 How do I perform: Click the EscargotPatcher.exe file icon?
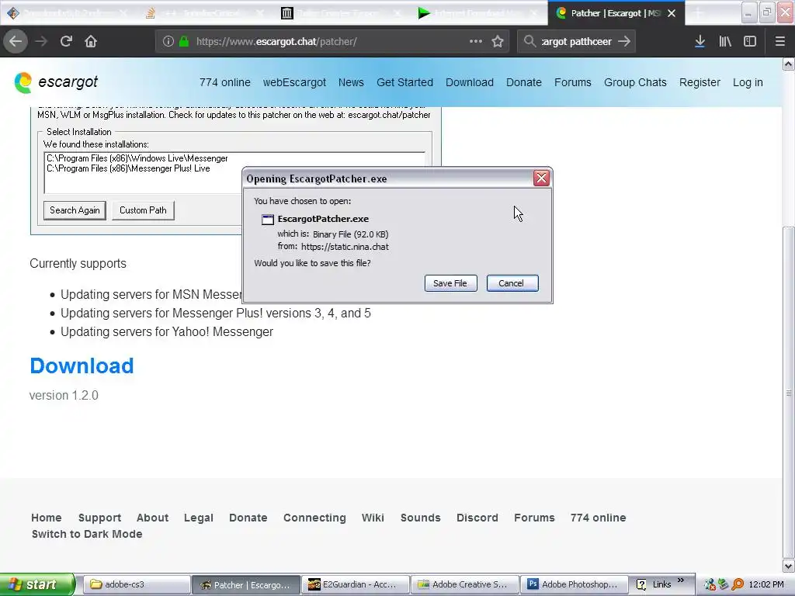[267, 220]
